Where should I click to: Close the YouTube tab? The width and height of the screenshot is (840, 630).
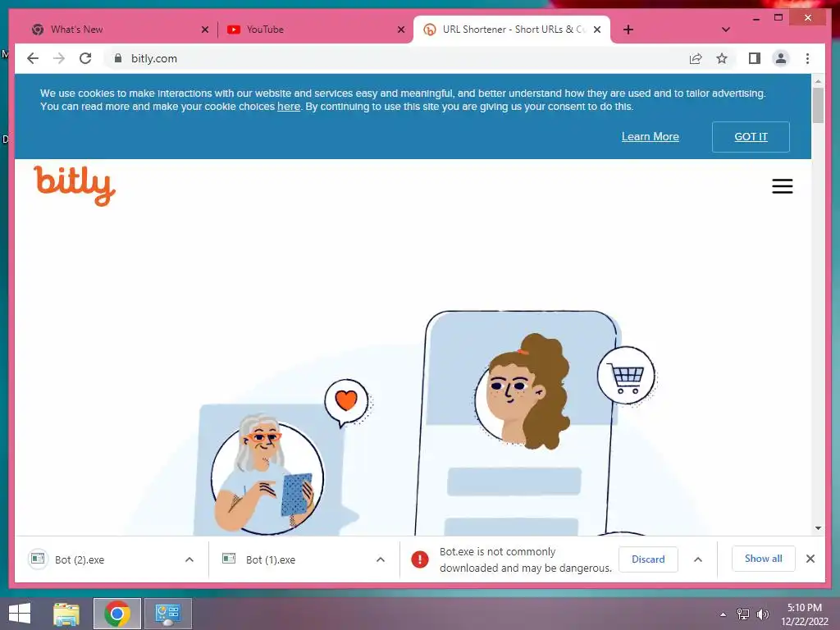(x=401, y=30)
